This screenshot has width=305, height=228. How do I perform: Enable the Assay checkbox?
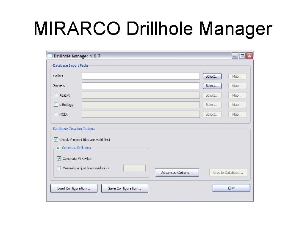click(56, 95)
